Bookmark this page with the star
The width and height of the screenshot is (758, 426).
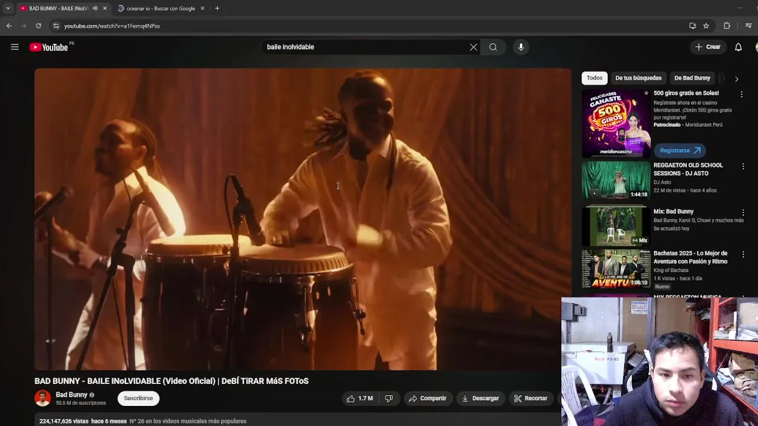706,25
